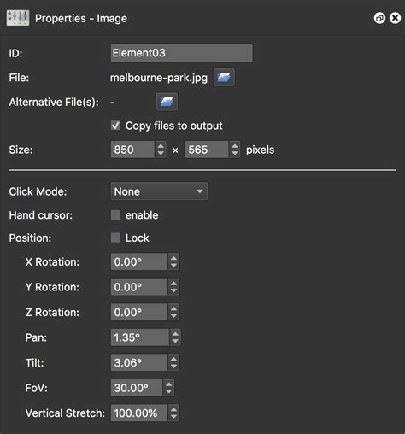Increase X Rotation with up arrow
Viewport: 405px width, 434px height.
click(173, 258)
